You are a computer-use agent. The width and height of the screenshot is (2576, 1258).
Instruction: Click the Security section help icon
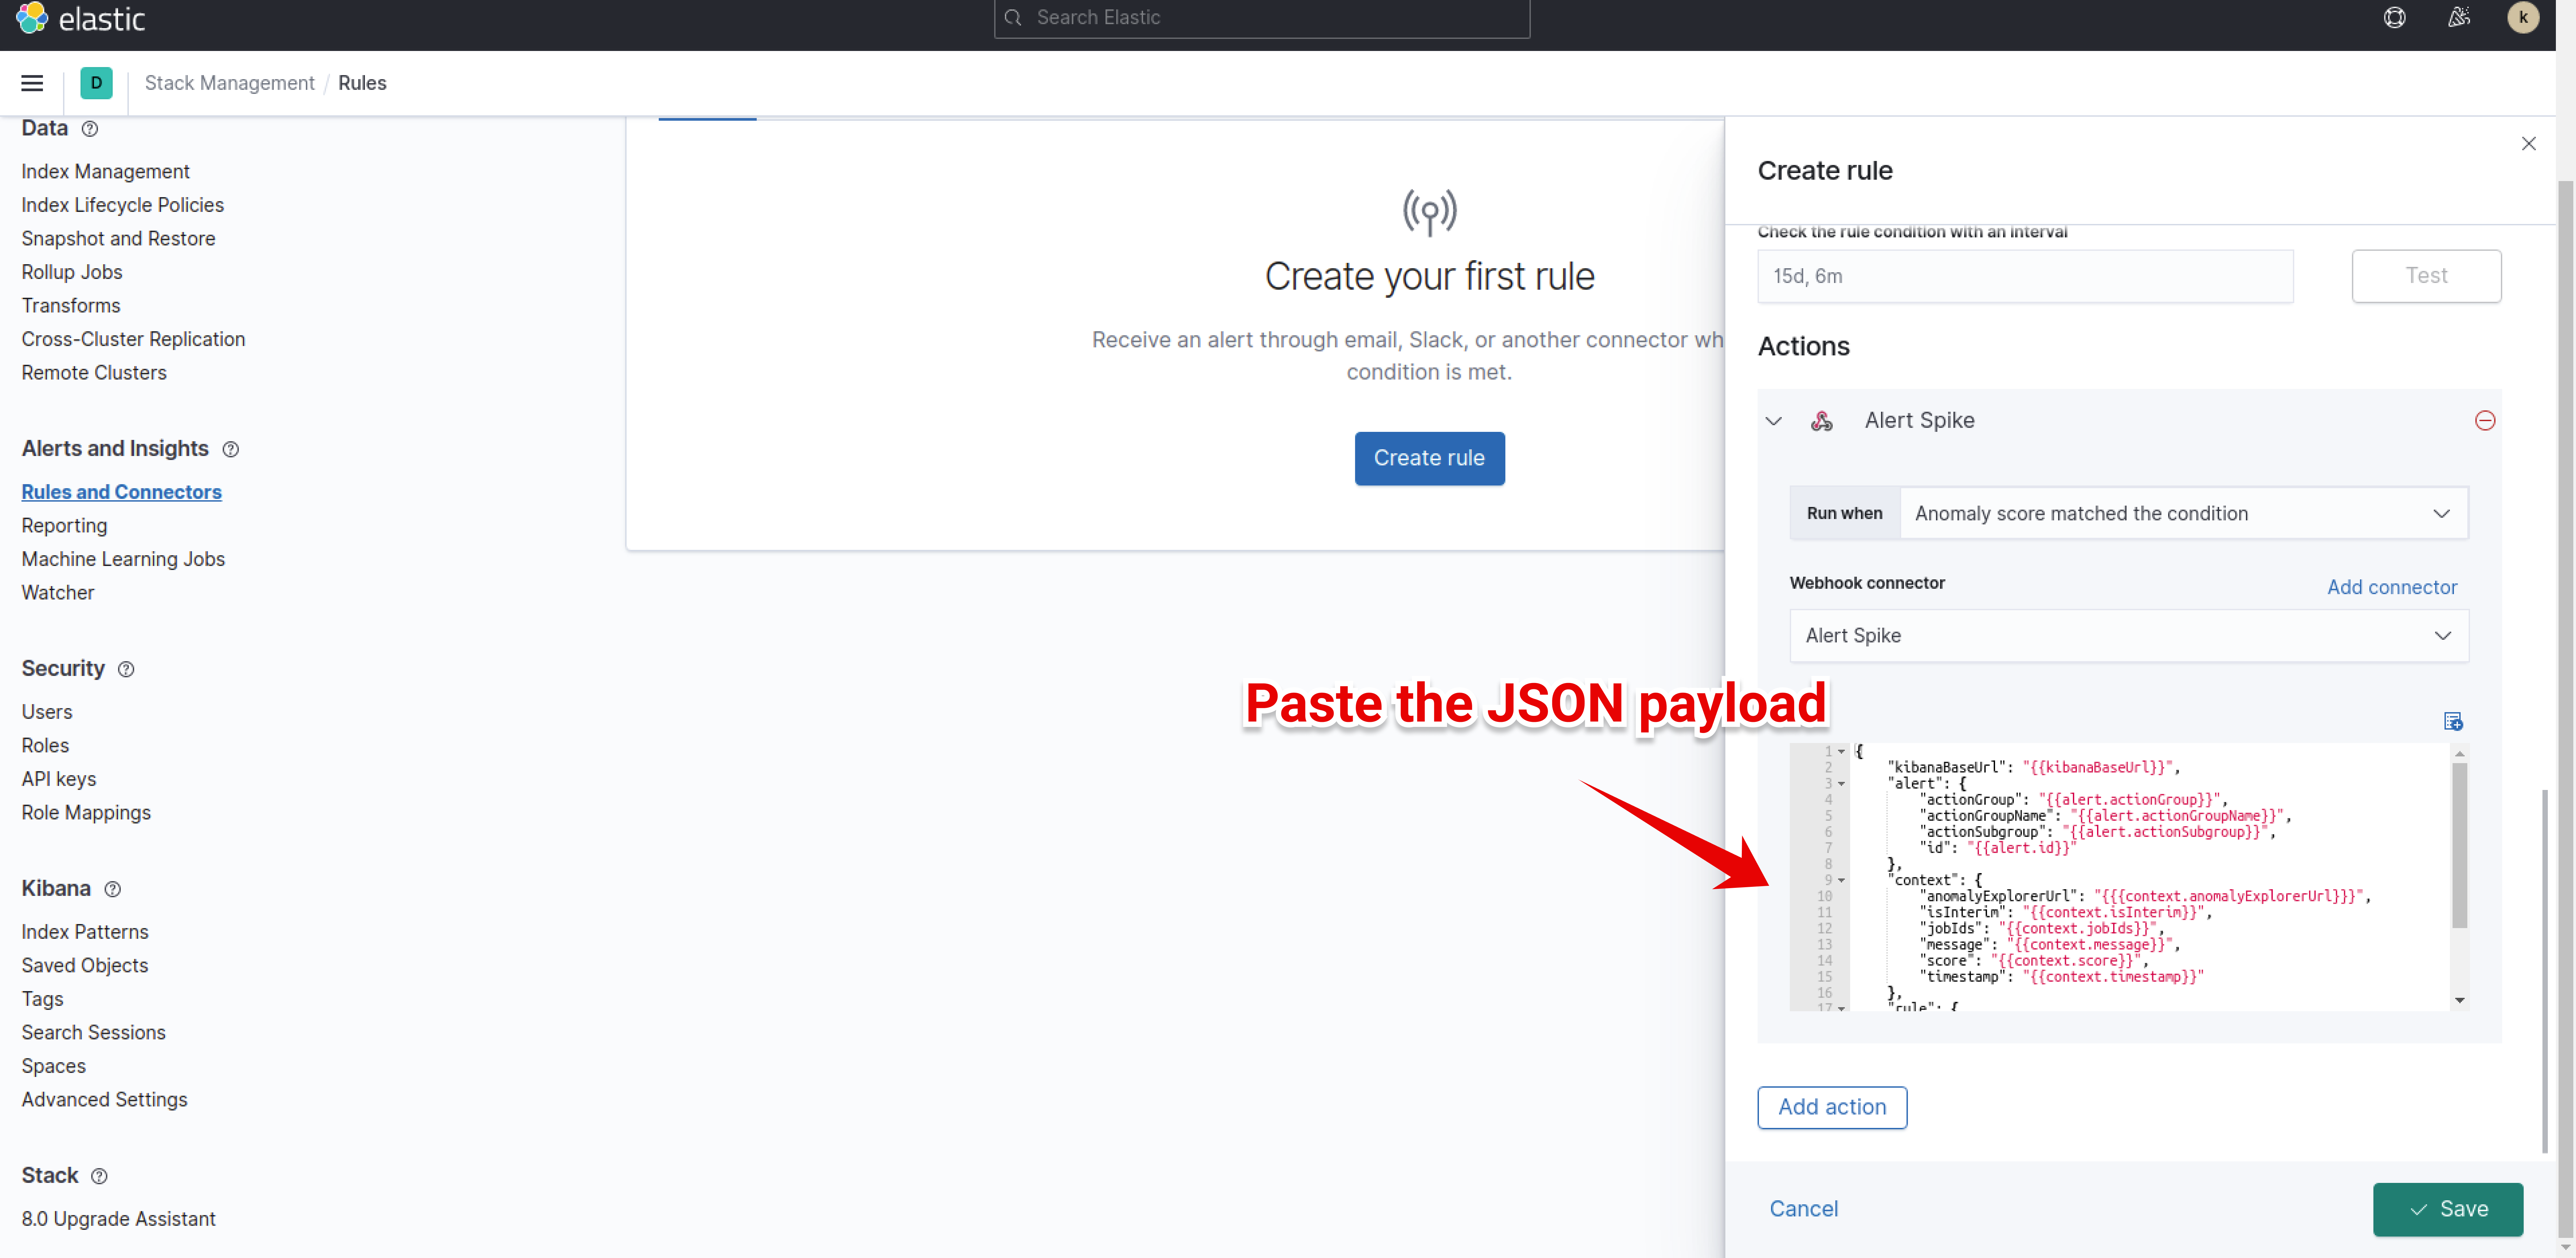(126, 669)
